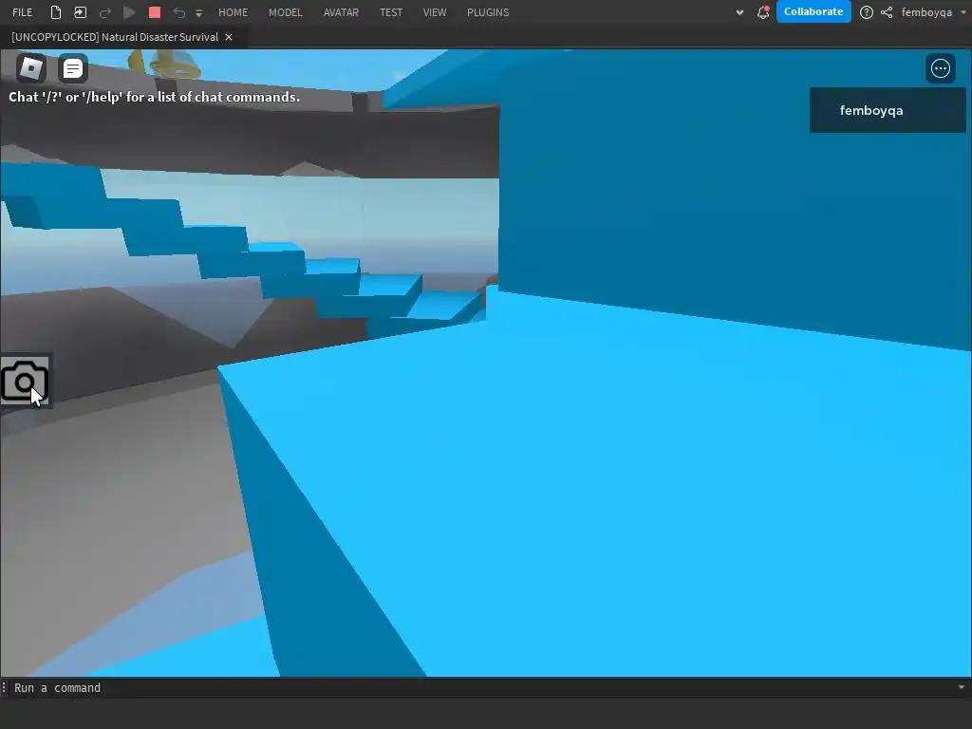Open the femboyqa account dropdown
The width and height of the screenshot is (972, 729).
click(x=933, y=12)
